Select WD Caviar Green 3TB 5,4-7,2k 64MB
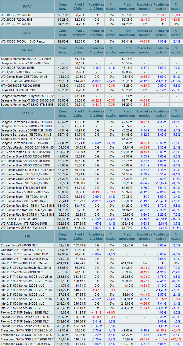This screenshot has height=346, width=183. click(x=27, y=183)
